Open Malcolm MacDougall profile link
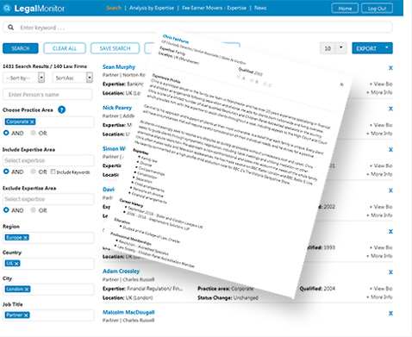 tap(128, 312)
